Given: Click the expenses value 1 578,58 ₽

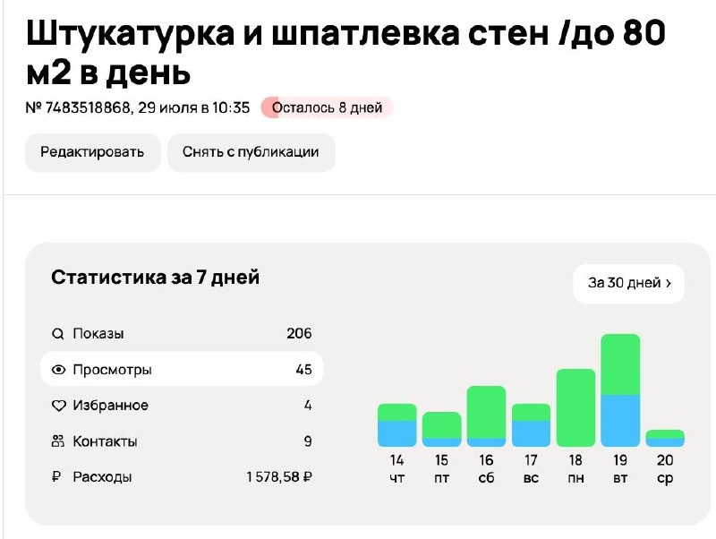Looking at the screenshot, I should click(278, 477).
